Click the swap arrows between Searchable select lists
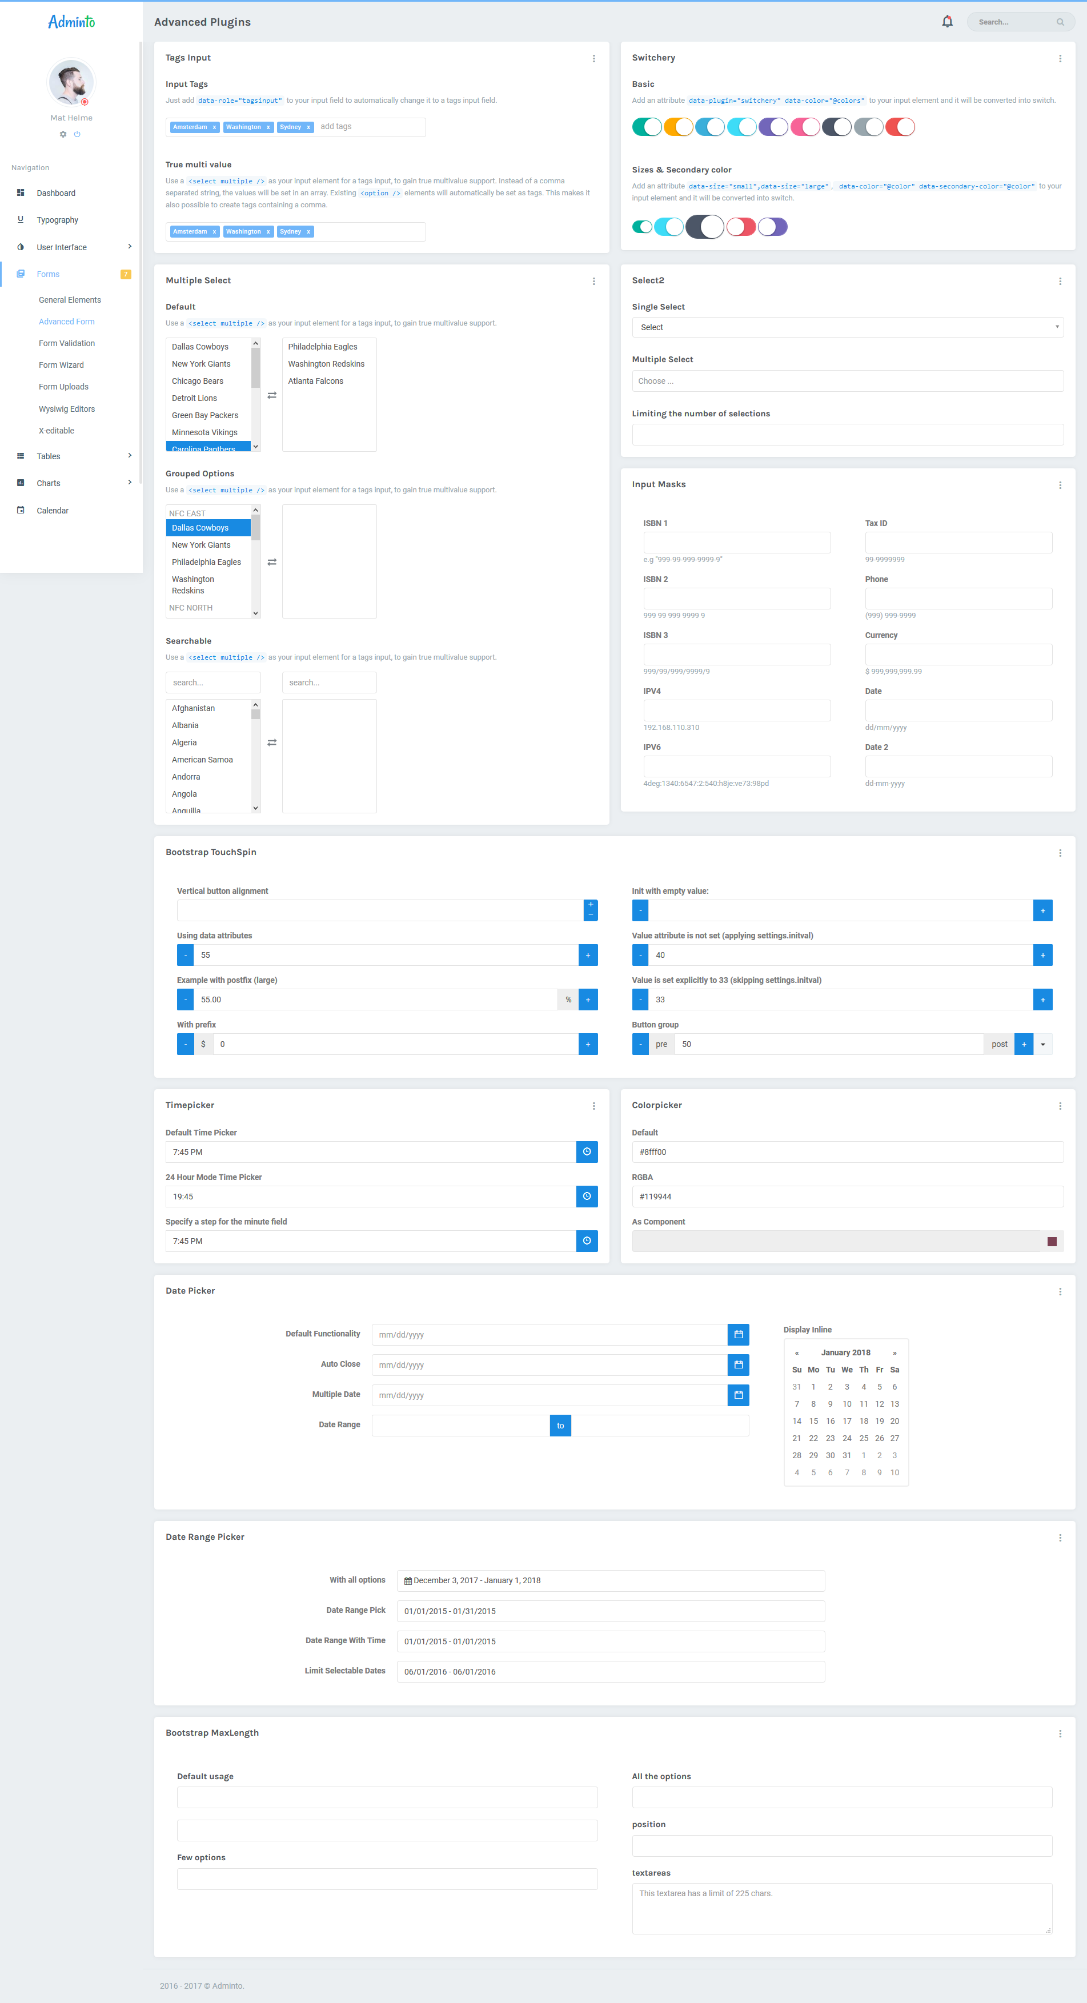The height and width of the screenshot is (2003, 1087). (271, 742)
